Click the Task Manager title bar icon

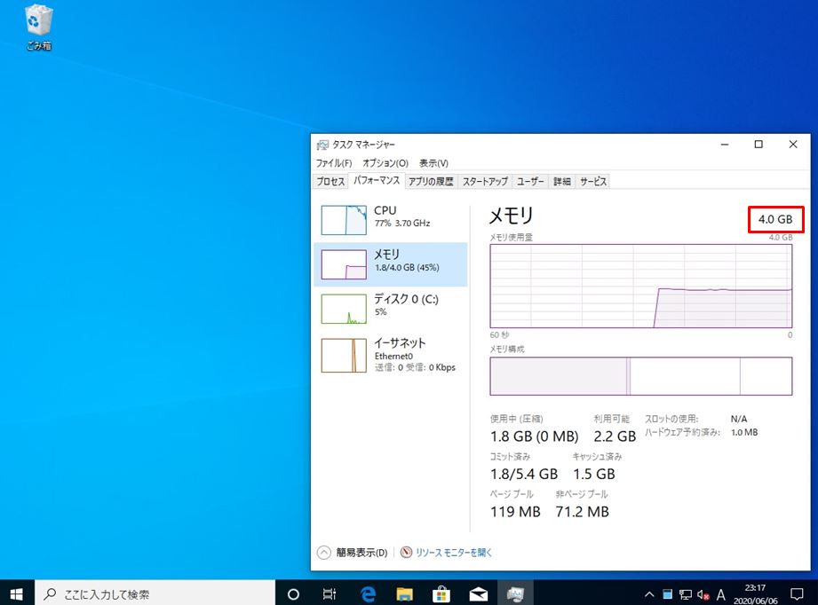[323, 145]
